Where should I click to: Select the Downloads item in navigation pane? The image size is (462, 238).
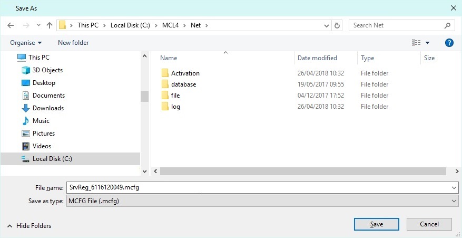[48, 108]
